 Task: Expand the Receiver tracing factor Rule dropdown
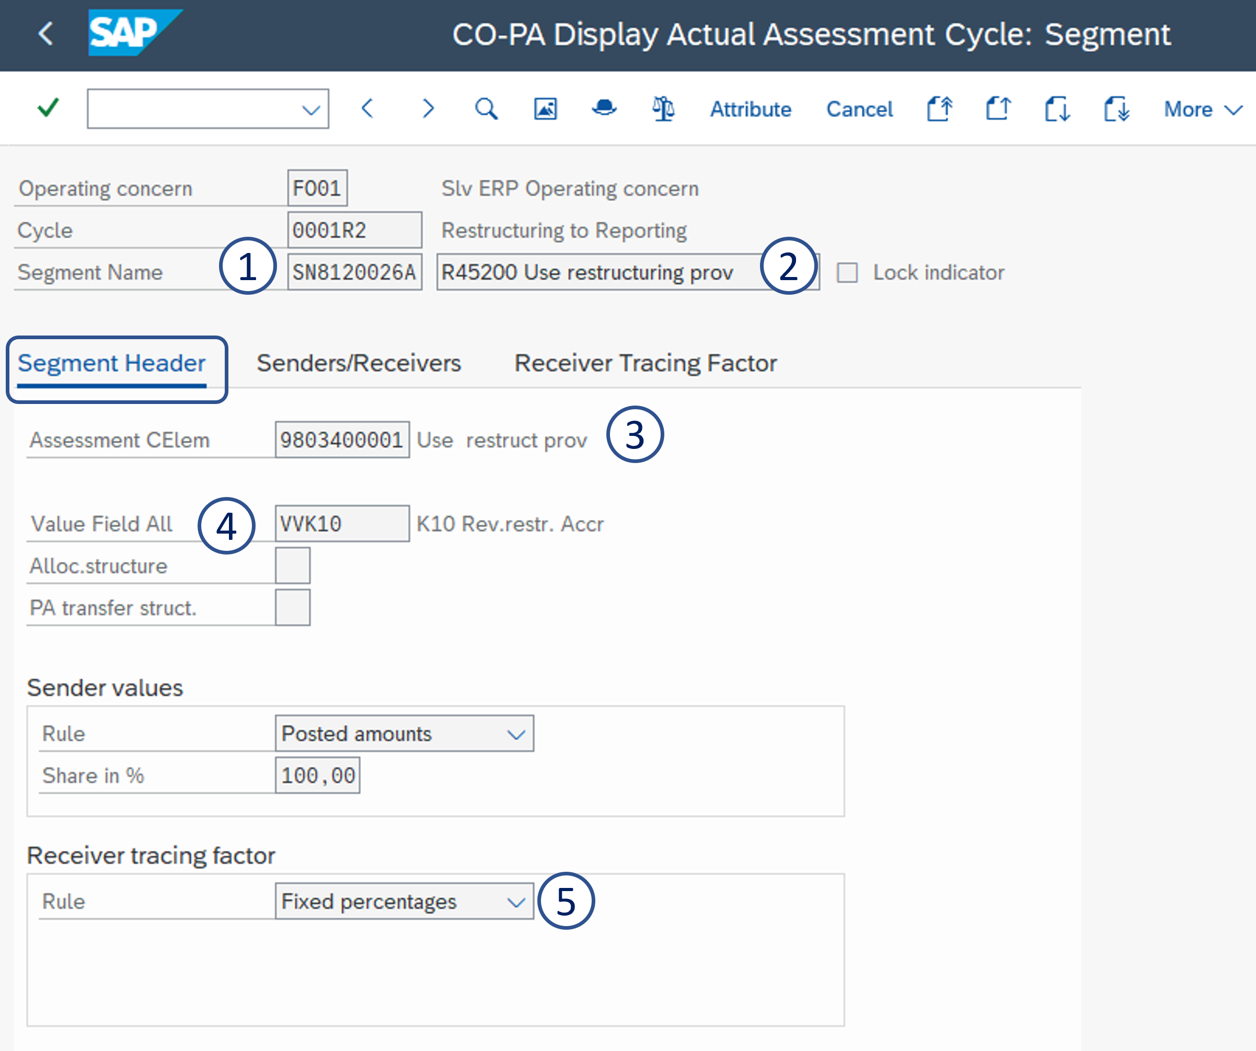(x=515, y=902)
